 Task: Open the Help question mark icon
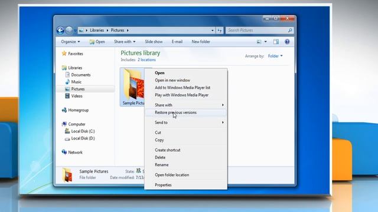pos(287,42)
